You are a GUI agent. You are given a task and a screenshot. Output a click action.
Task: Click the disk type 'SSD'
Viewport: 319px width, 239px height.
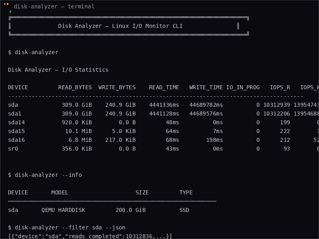point(184,210)
